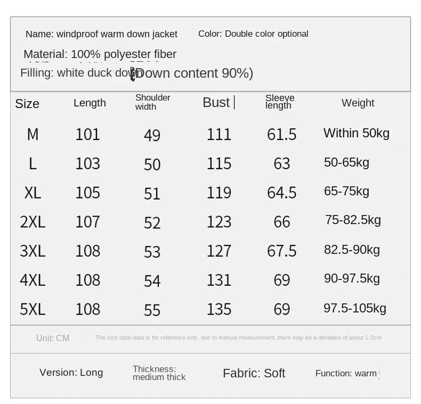Click the Weight column header

358,103
